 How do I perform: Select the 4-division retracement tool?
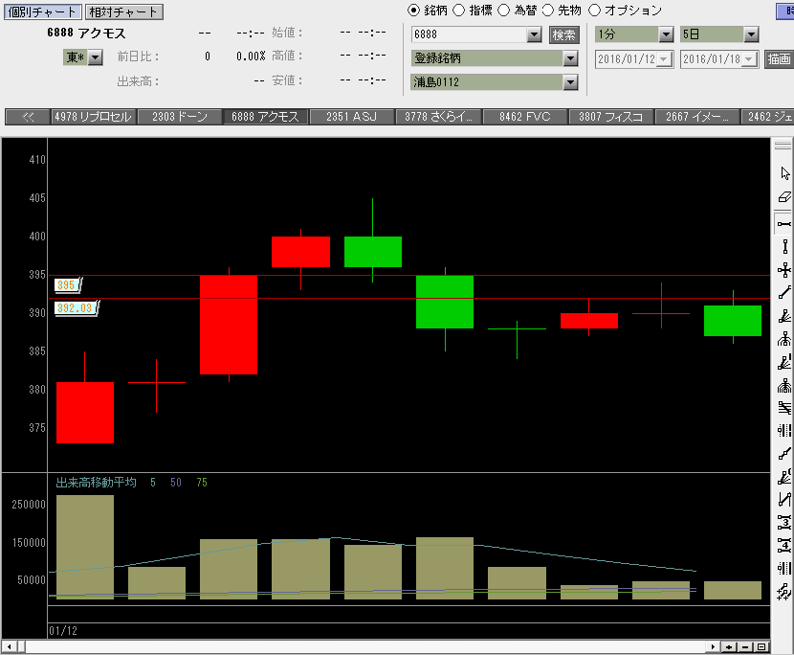784,546
